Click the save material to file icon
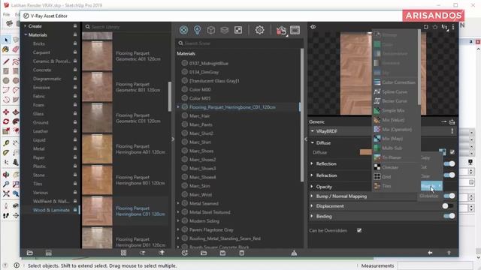 tap(222, 253)
